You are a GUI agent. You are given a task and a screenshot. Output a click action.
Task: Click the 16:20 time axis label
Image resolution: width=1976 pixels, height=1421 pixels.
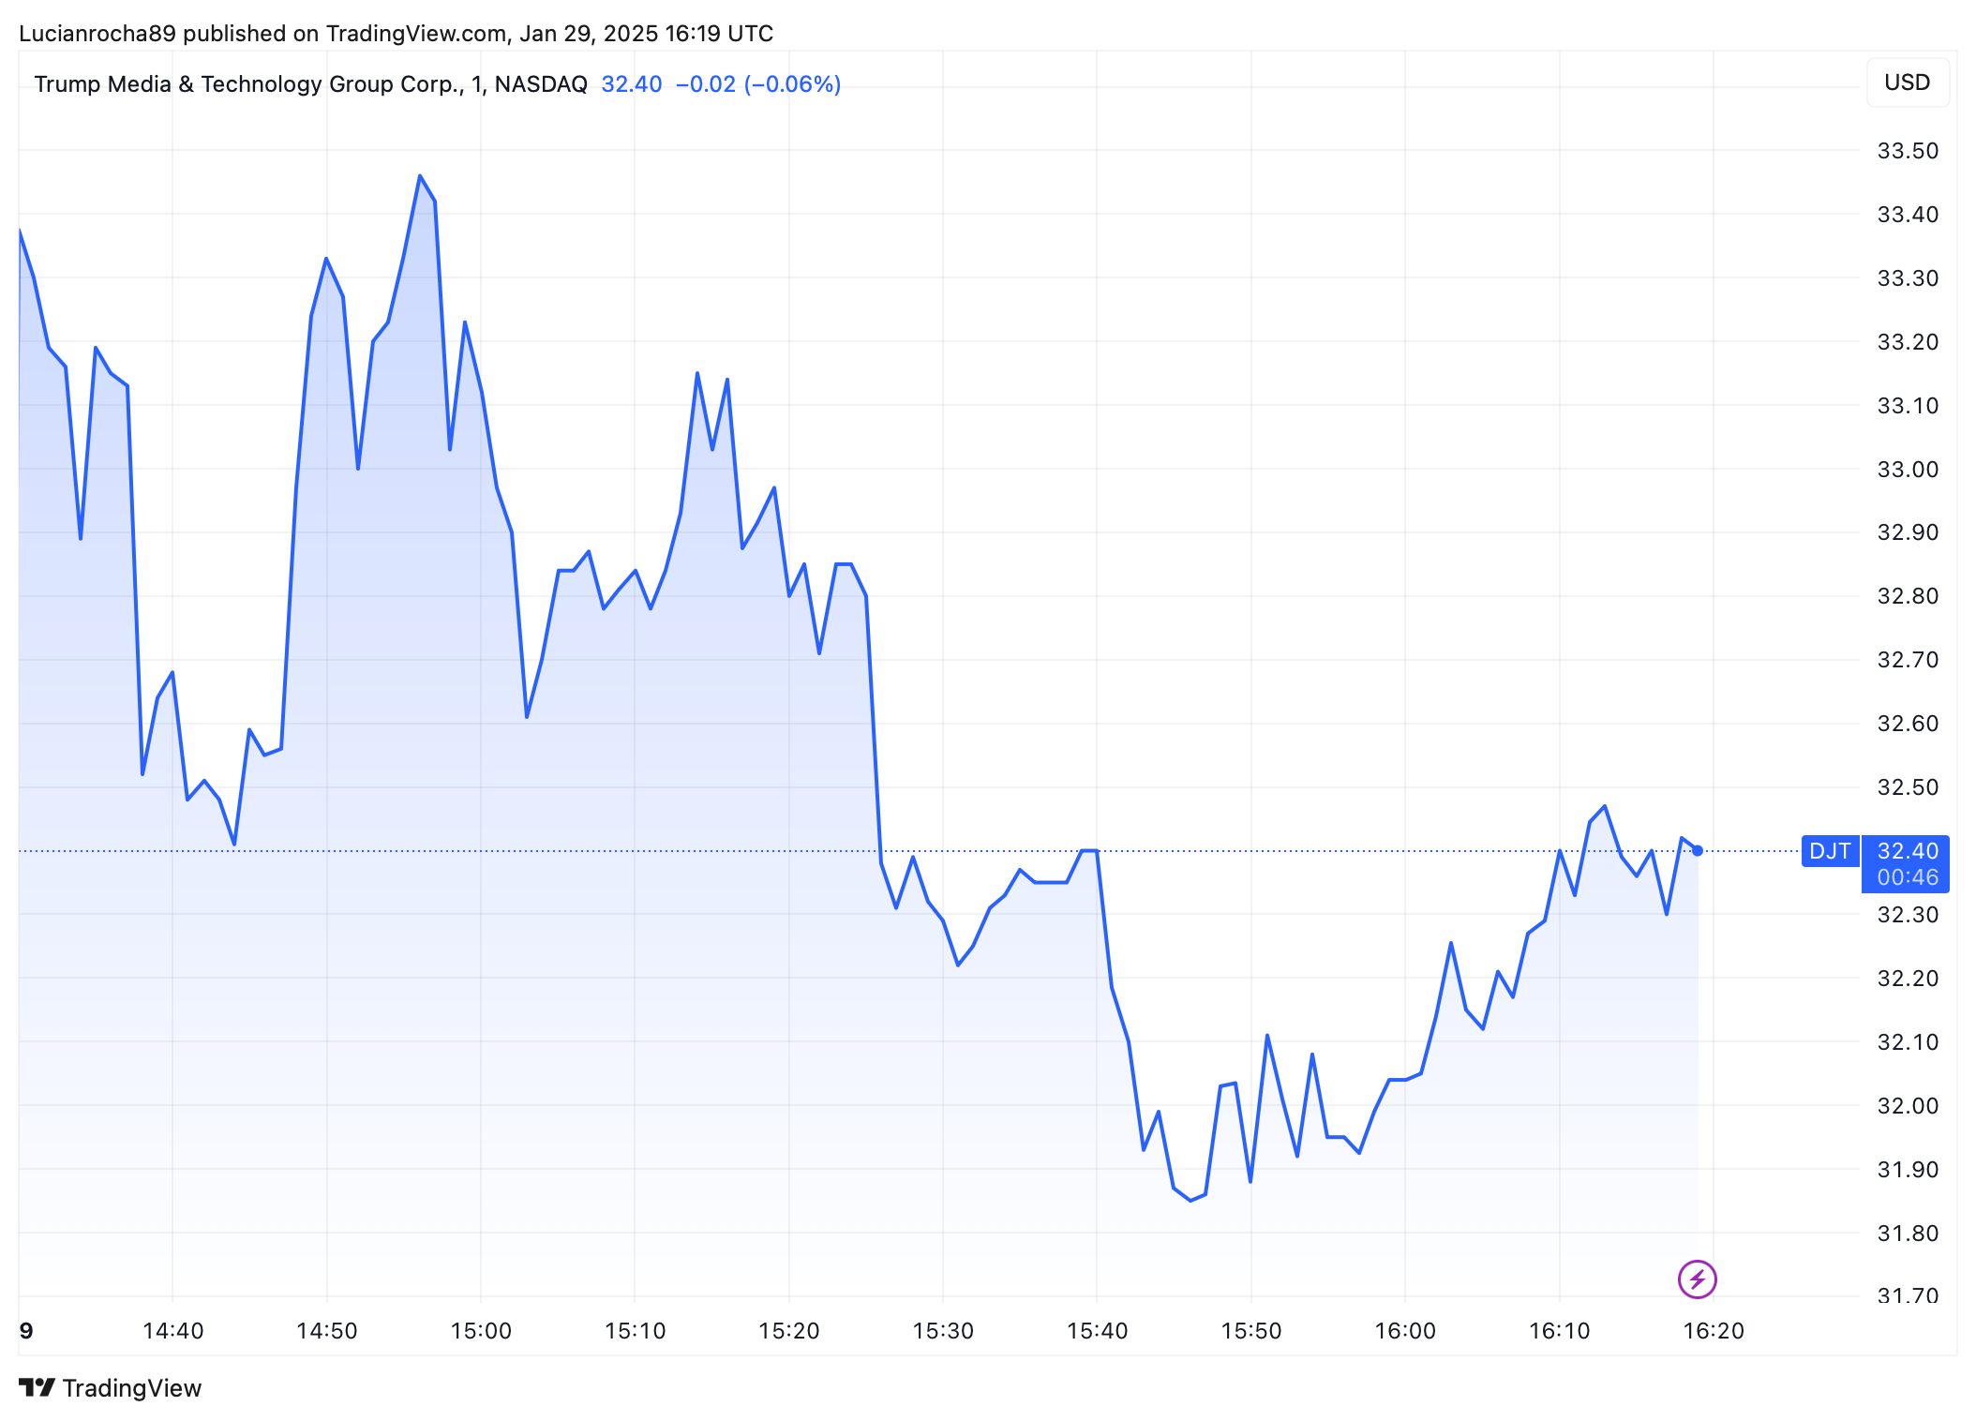click(1714, 1331)
